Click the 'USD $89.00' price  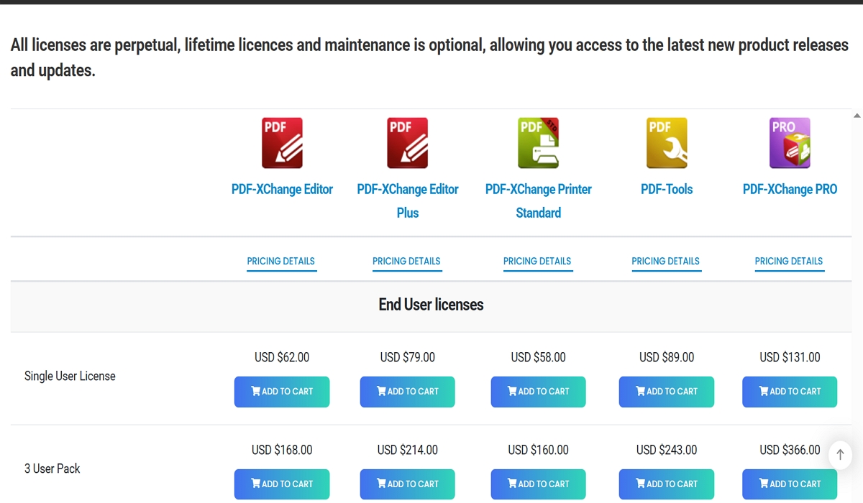pos(667,357)
